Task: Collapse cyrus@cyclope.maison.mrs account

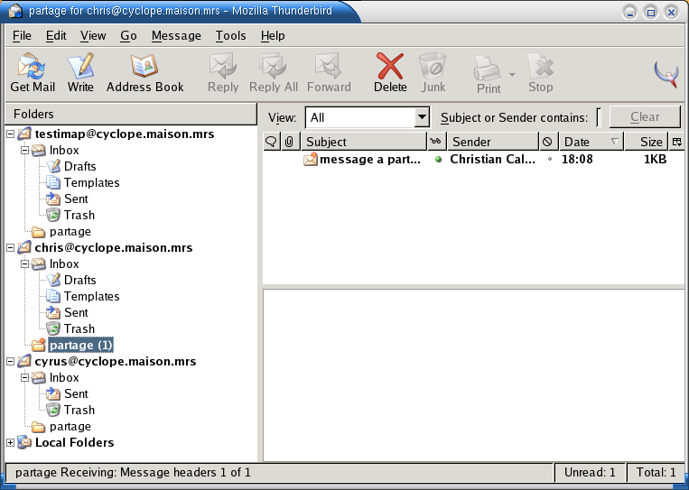Action: pyautogui.click(x=11, y=361)
